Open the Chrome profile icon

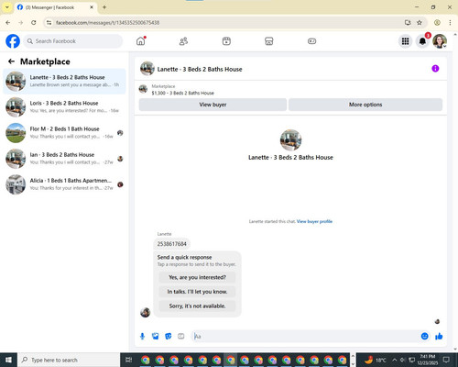click(437, 22)
